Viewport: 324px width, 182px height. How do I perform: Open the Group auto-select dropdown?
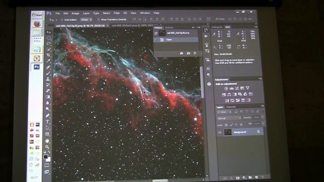[x=87, y=20]
